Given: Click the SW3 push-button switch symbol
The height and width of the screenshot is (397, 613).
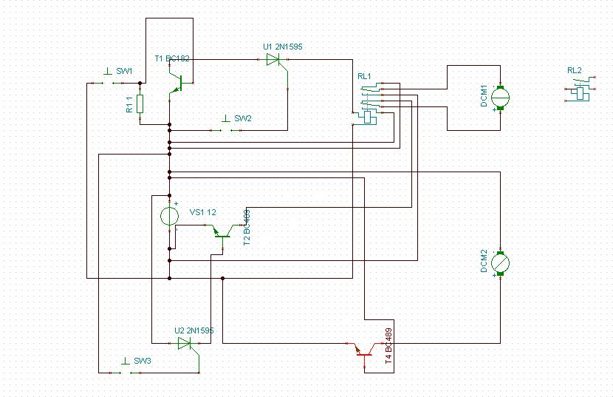Looking at the screenshot, I should (125, 369).
